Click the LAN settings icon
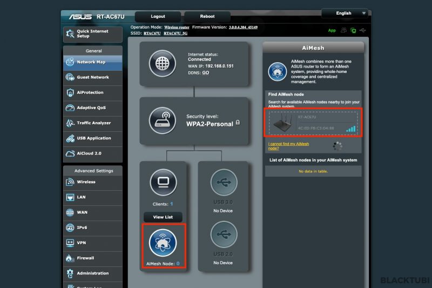The width and height of the screenshot is (432, 288). tap(70, 197)
